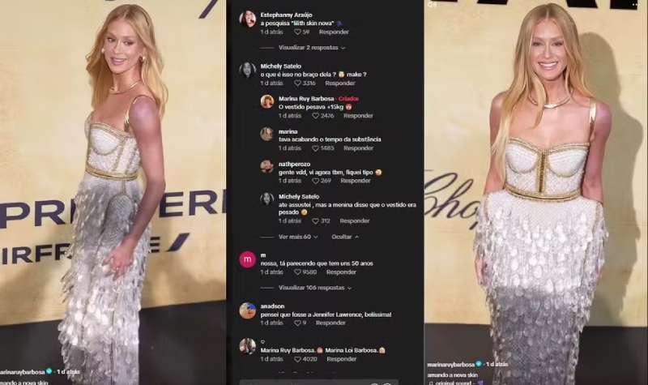Expand Ver mais 60 replies
The height and width of the screenshot is (385, 648).
[x=297, y=237]
